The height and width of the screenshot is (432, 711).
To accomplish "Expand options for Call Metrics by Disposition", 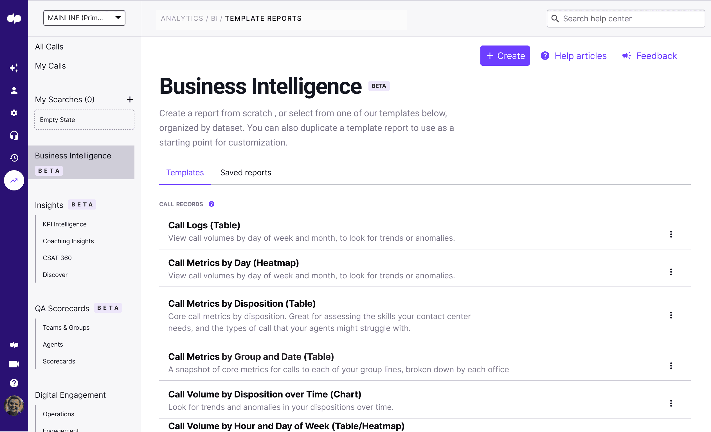I will (671, 315).
